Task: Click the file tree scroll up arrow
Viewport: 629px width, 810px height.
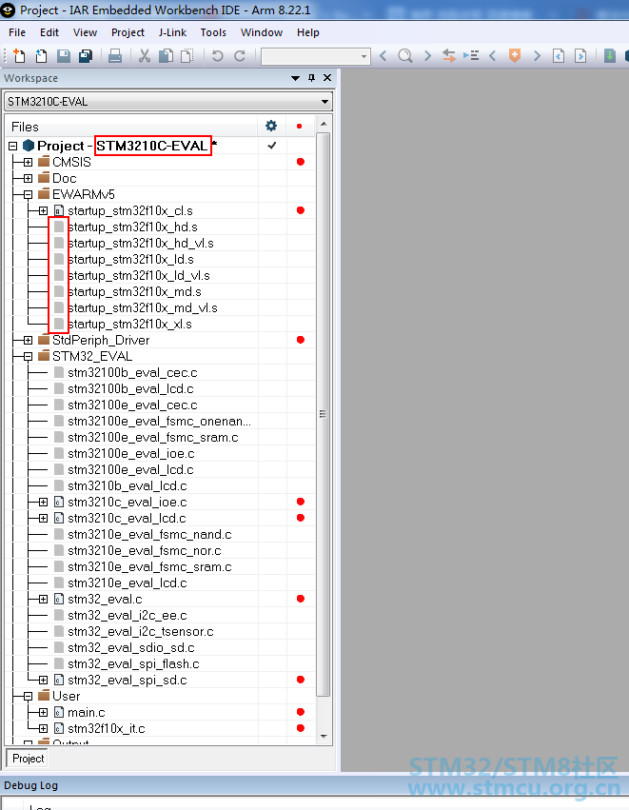Action: [324, 124]
